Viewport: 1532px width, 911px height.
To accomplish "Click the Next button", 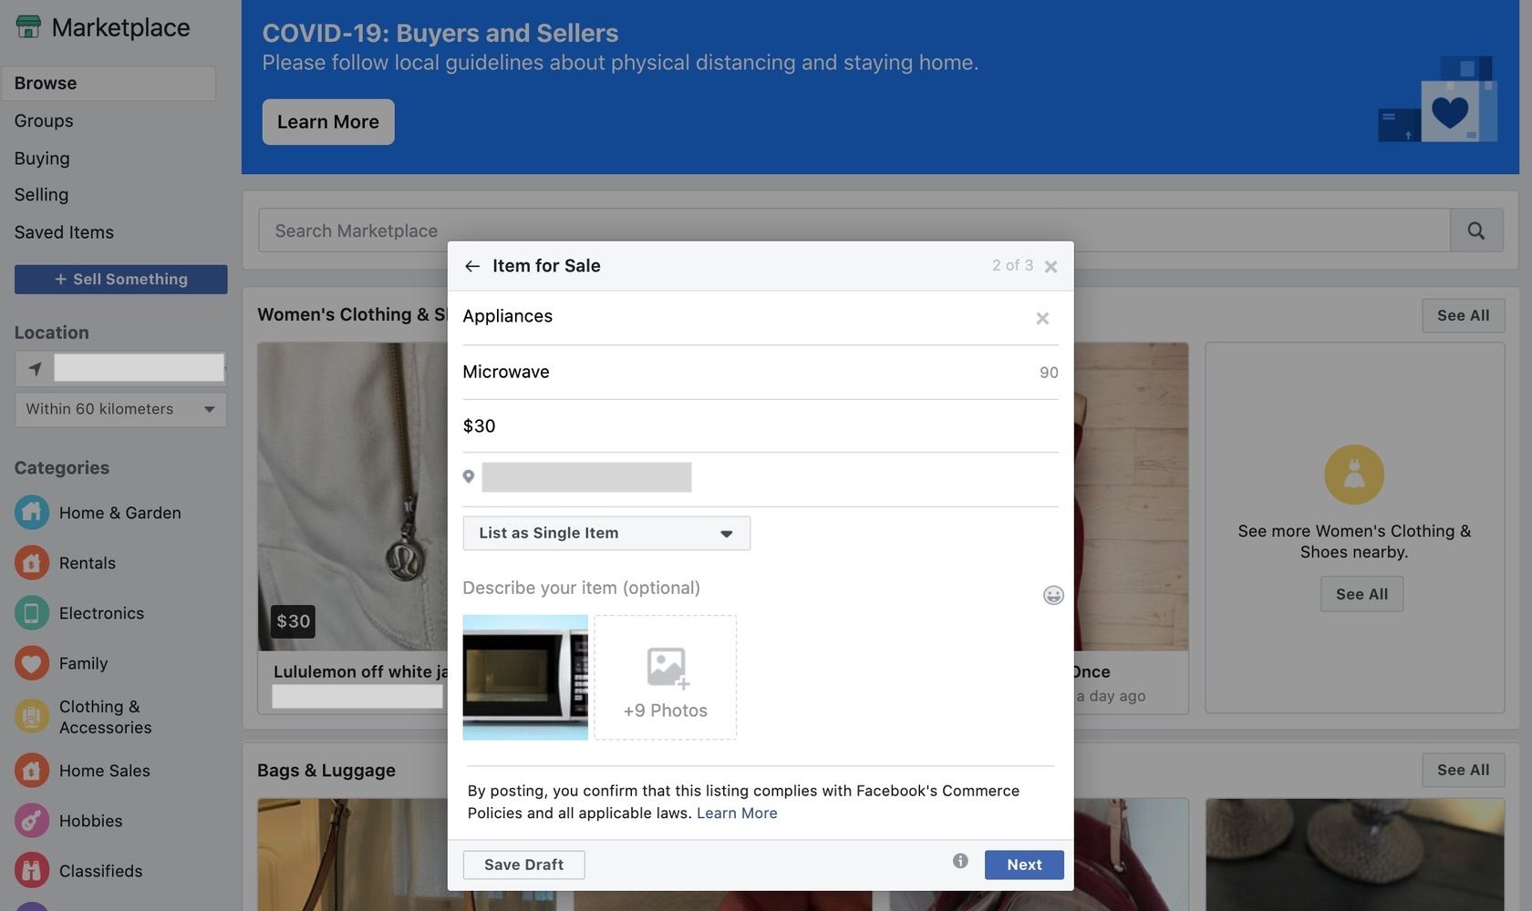I will click(x=1023, y=865).
